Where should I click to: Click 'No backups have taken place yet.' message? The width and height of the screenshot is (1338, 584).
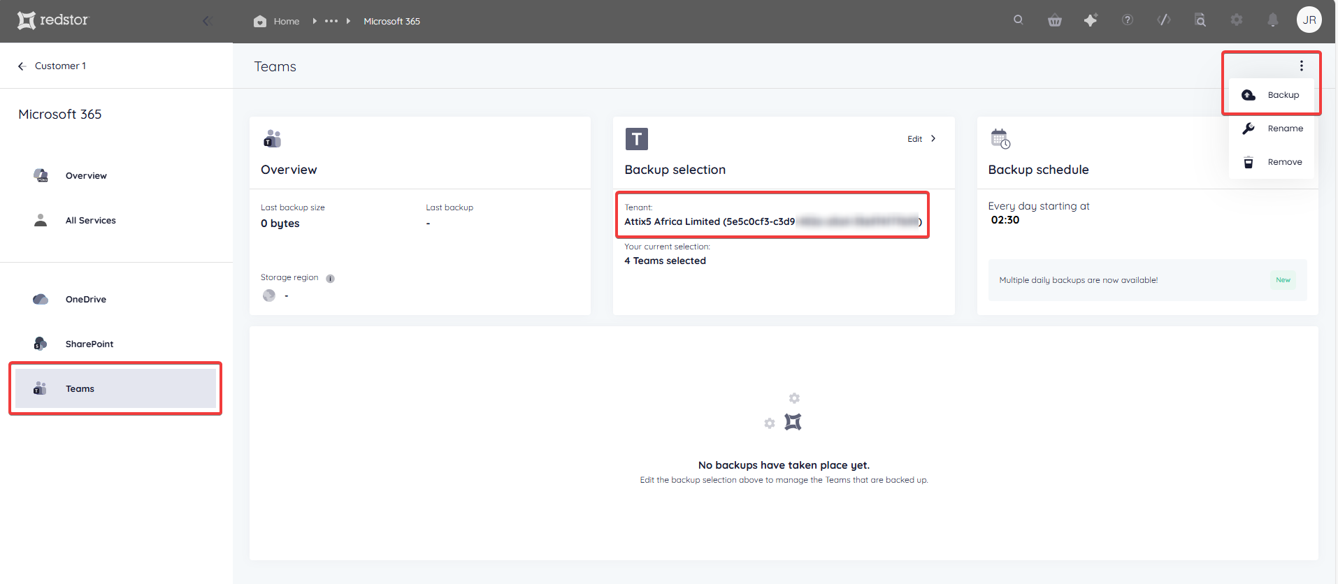click(x=784, y=465)
